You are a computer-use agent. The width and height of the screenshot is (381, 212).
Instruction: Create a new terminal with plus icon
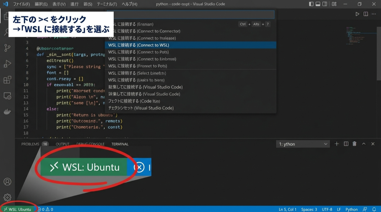pyautogui.click(x=337, y=144)
